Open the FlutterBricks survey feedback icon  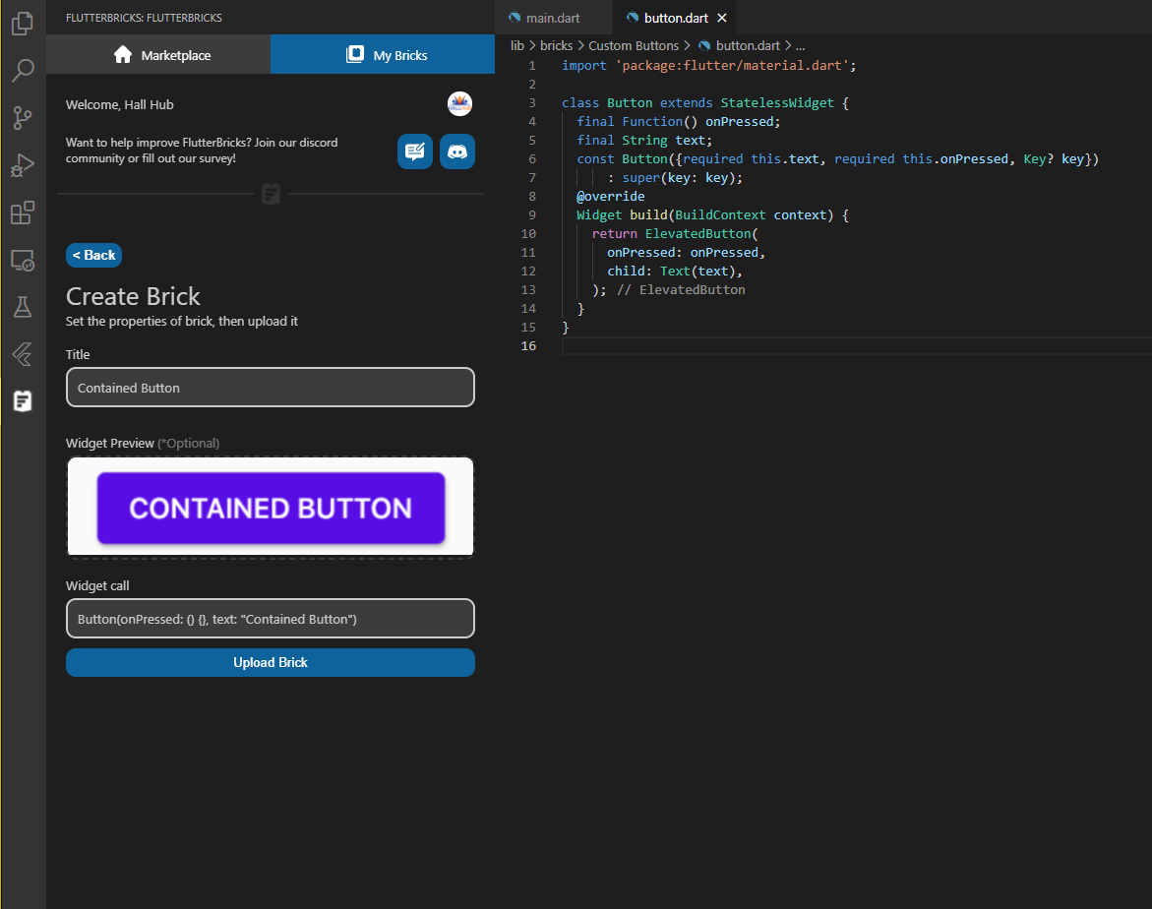[x=414, y=151]
